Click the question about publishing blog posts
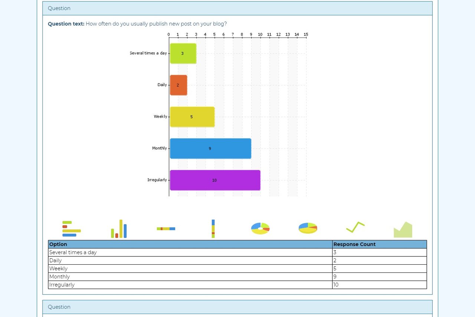The height and width of the screenshot is (317, 475). pyautogui.click(x=156, y=24)
